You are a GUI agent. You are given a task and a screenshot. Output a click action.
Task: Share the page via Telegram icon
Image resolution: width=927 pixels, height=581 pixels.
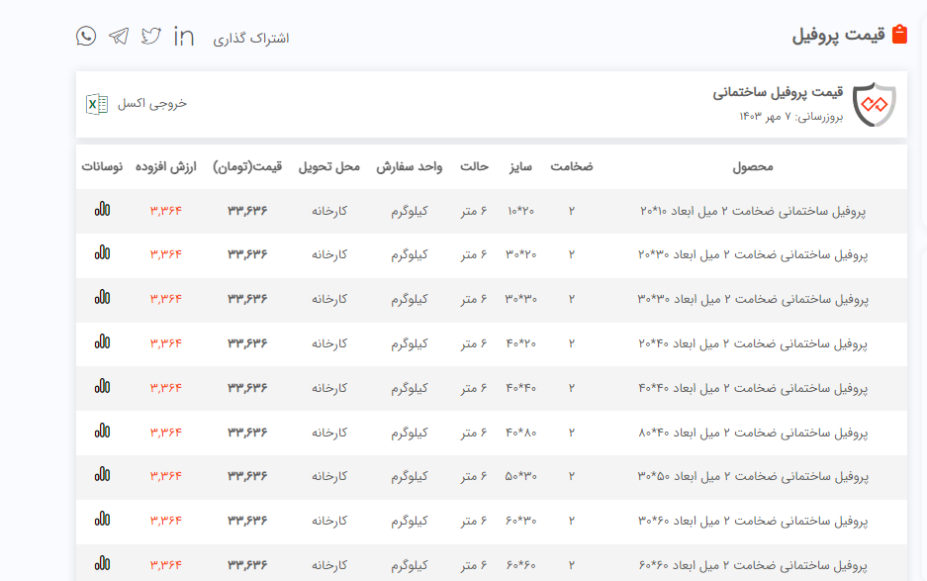click(119, 37)
